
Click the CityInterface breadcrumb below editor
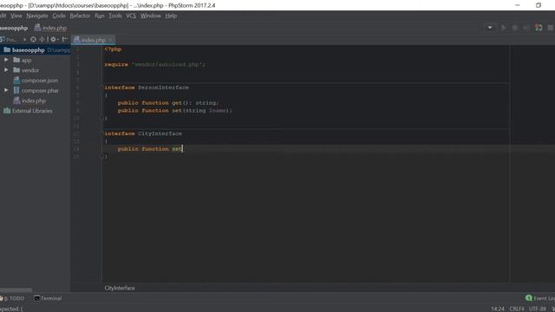(120, 288)
